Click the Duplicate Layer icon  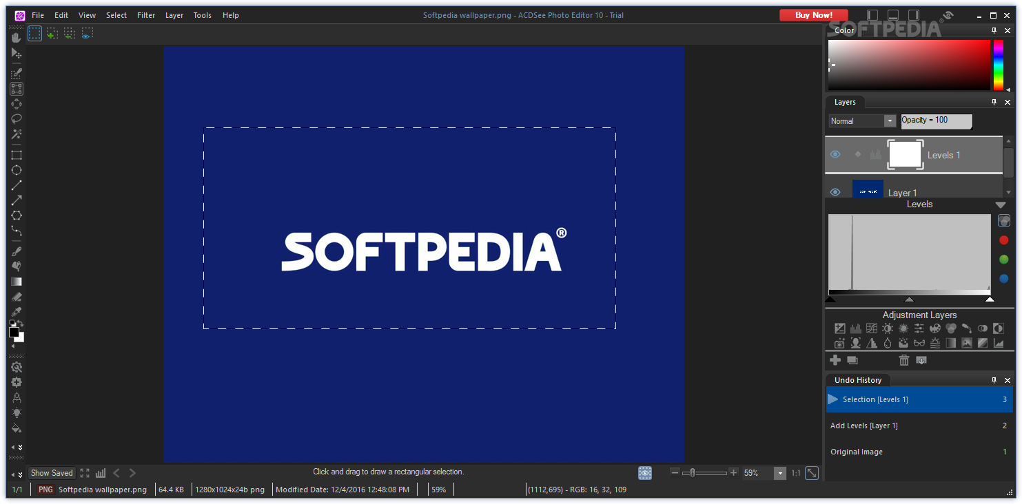(x=852, y=360)
